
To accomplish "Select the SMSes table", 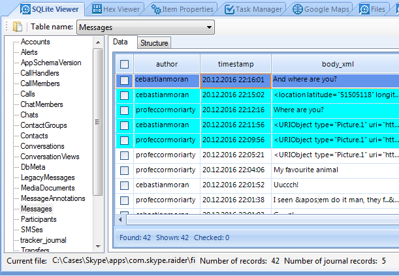I will 32,230.
